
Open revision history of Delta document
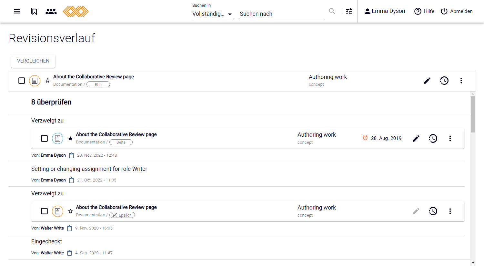(433, 138)
